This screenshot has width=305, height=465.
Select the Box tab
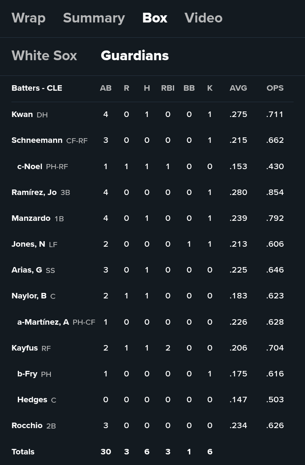pos(155,18)
